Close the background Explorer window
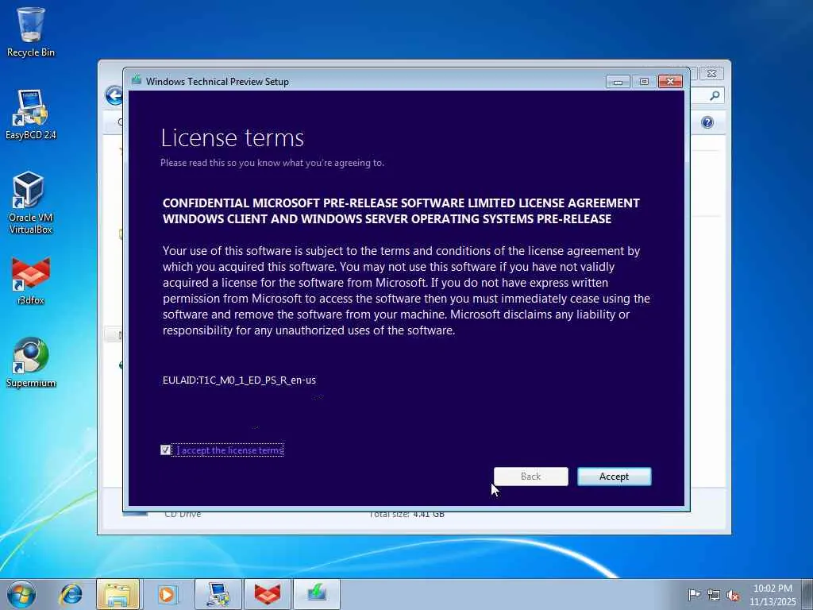This screenshot has width=813, height=610. (712, 74)
